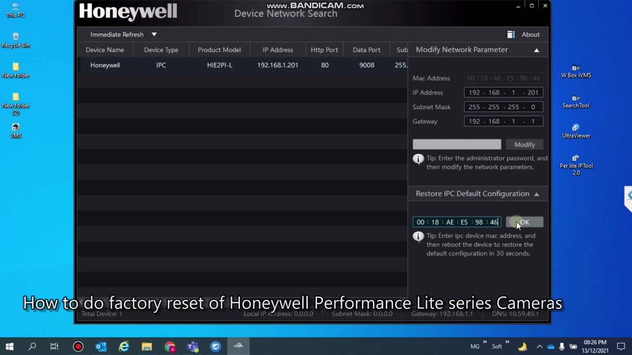632x355 pixels.
Task: Click the 192.168.1.201 cell in table
Action: coord(277,65)
